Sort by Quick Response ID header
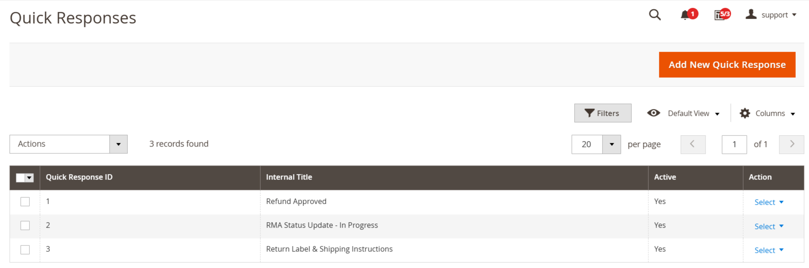The height and width of the screenshot is (268, 809). coord(79,177)
